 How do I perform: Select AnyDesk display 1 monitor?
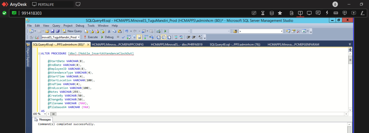300,13
